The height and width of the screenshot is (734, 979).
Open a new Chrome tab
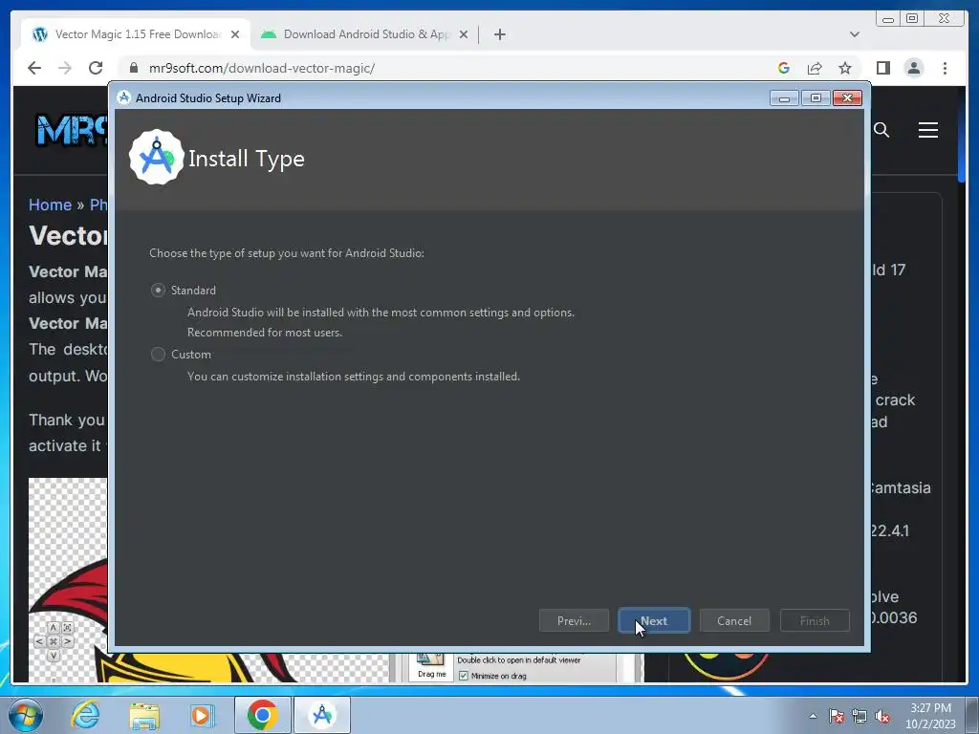[499, 34]
